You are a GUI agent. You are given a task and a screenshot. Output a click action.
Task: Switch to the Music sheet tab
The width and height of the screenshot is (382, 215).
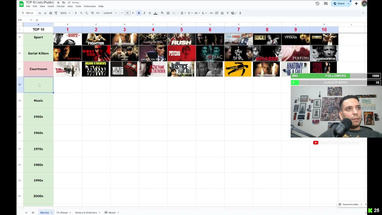(112, 213)
